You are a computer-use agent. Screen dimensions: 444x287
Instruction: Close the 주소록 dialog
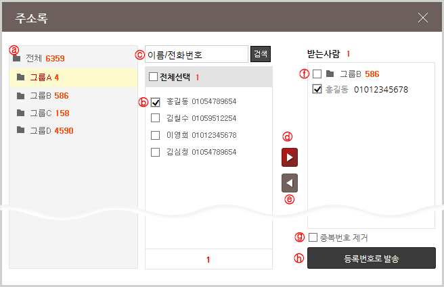(x=423, y=18)
